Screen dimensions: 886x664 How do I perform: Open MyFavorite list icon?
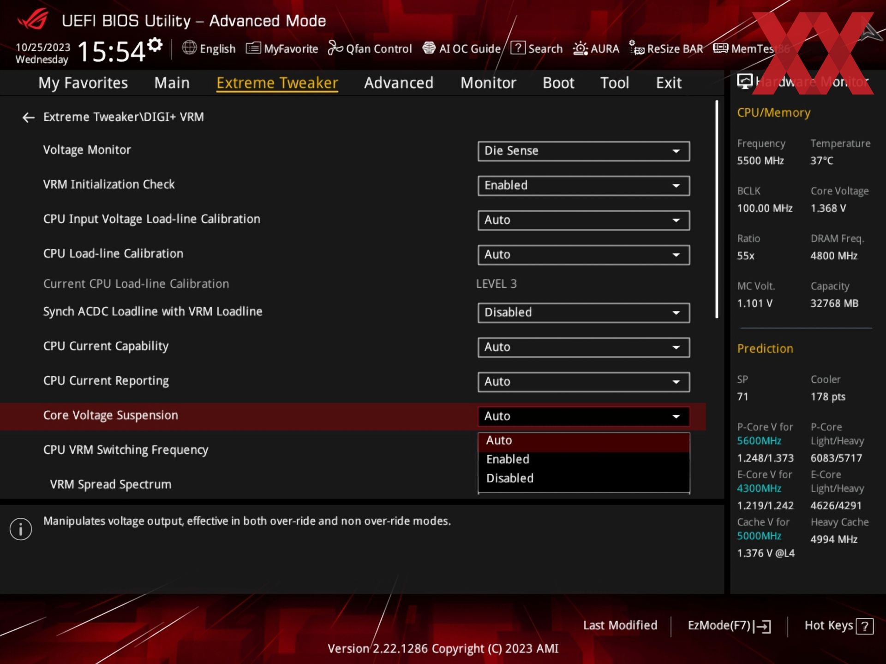point(253,48)
